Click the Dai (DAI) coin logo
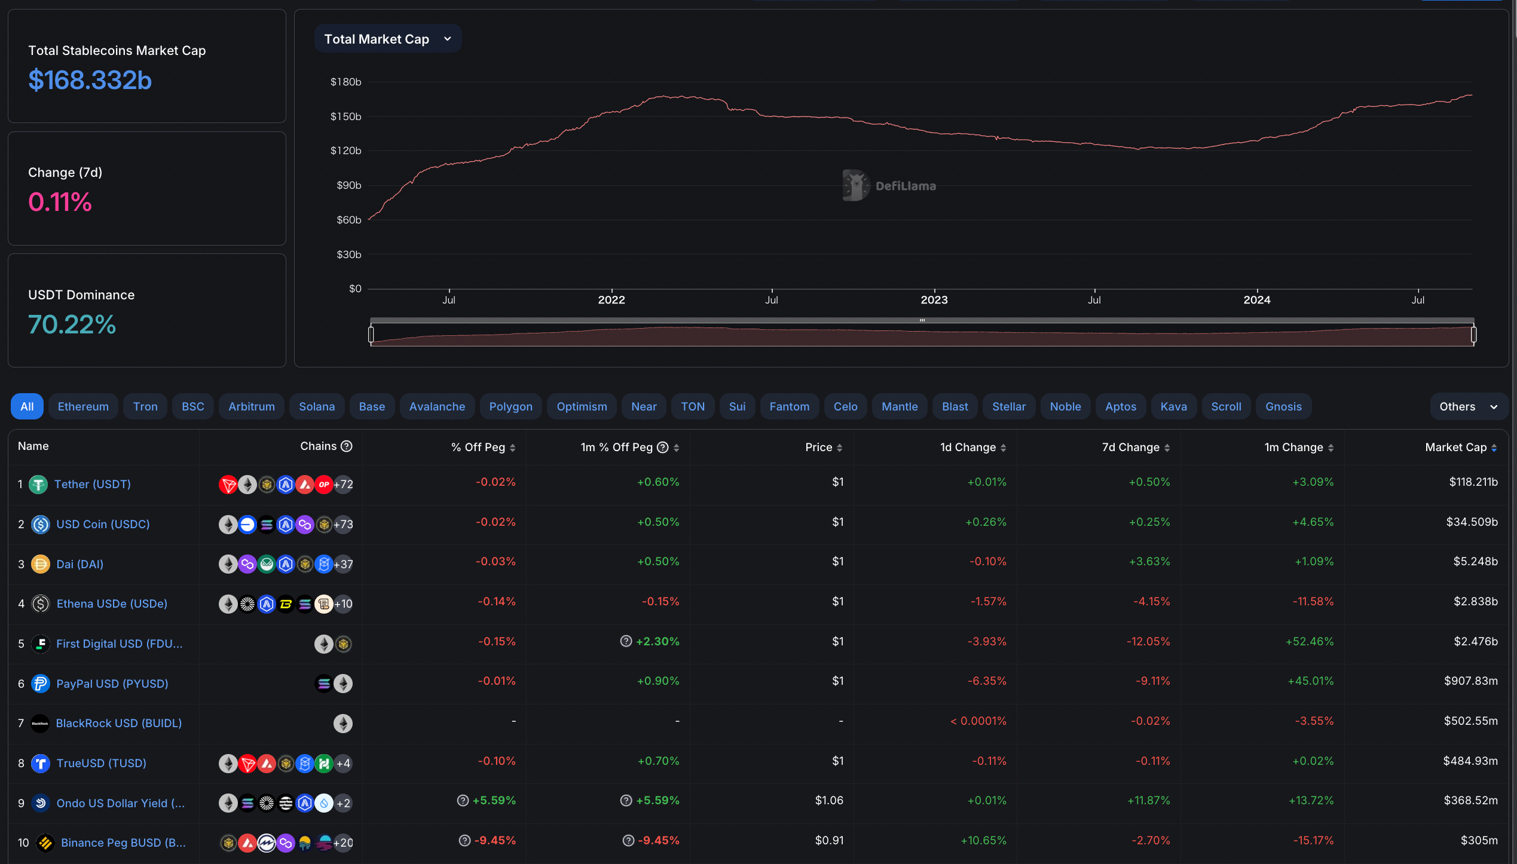The width and height of the screenshot is (1517, 864). (40, 564)
